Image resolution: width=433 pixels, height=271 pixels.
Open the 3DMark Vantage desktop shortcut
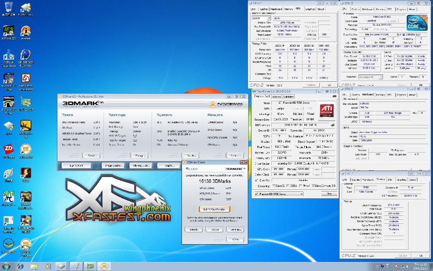(26, 247)
